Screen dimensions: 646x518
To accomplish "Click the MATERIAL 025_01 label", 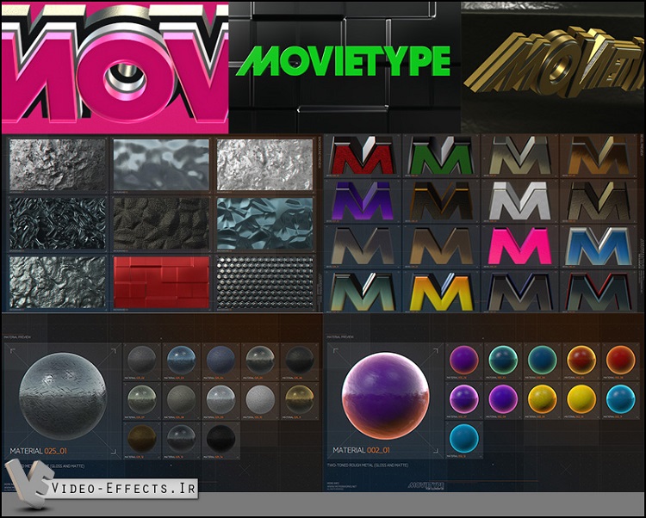I will (38, 451).
